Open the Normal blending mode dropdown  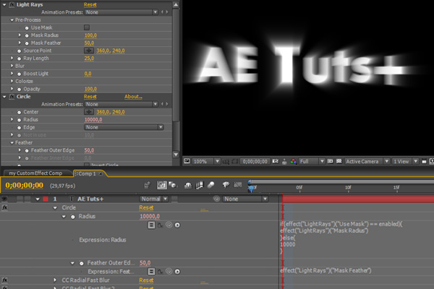(154, 199)
